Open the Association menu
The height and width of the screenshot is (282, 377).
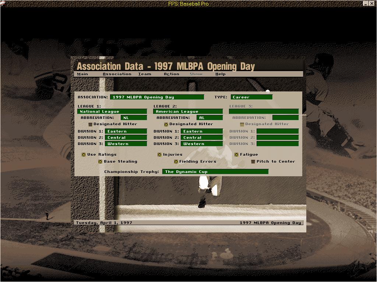click(x=117, y=74)
